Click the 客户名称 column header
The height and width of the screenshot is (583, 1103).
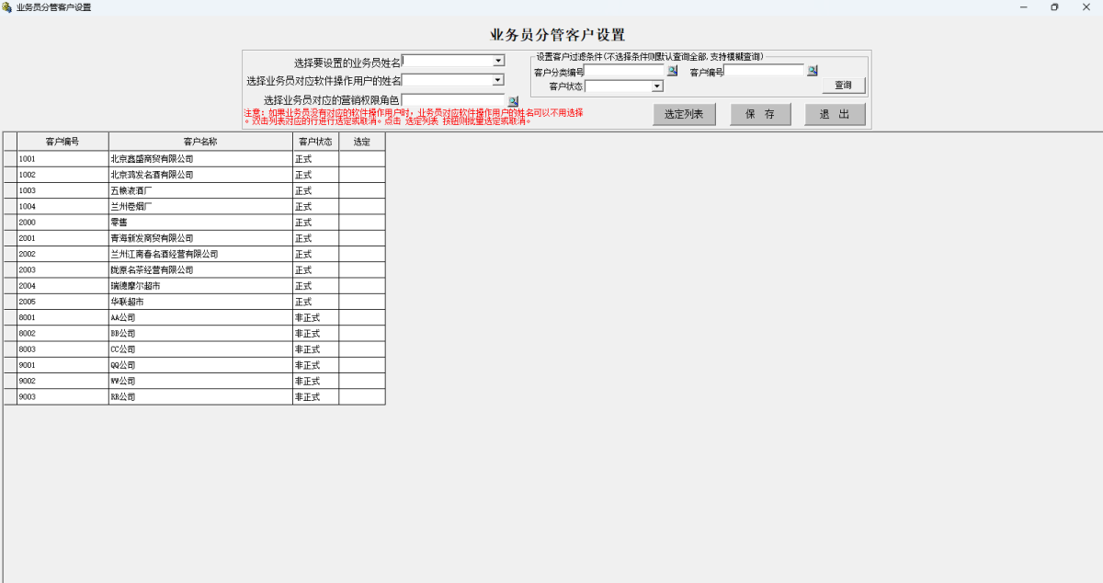tap(199, 141)
